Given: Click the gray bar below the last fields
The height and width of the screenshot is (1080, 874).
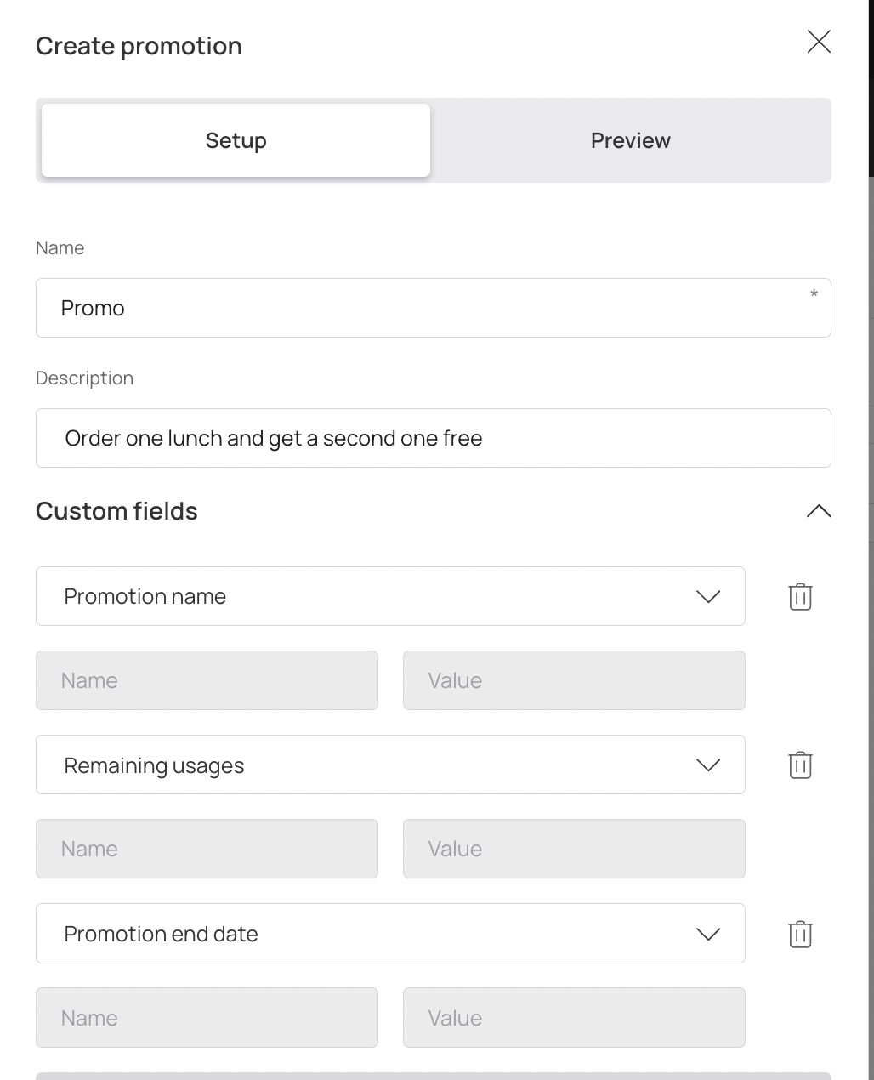Looking at the screenshot, I should 433,1076.
